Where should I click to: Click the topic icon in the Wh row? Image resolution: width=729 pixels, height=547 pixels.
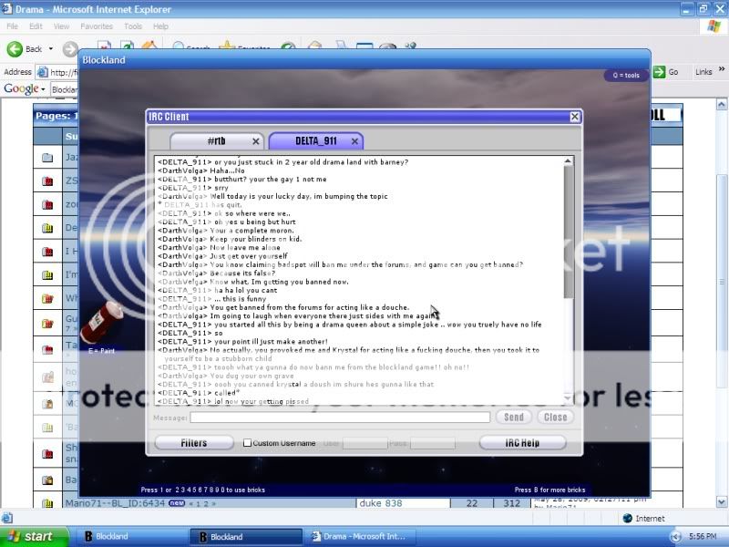pyautogui.click(x=47, y=298)
